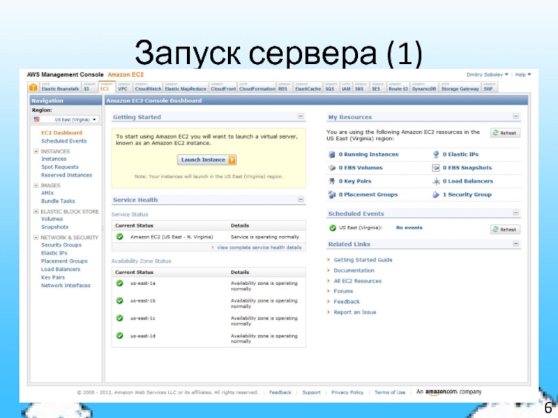Click the green status check for us-east-1c
Viewport: 558px width, 418px height.
(120, 318)
